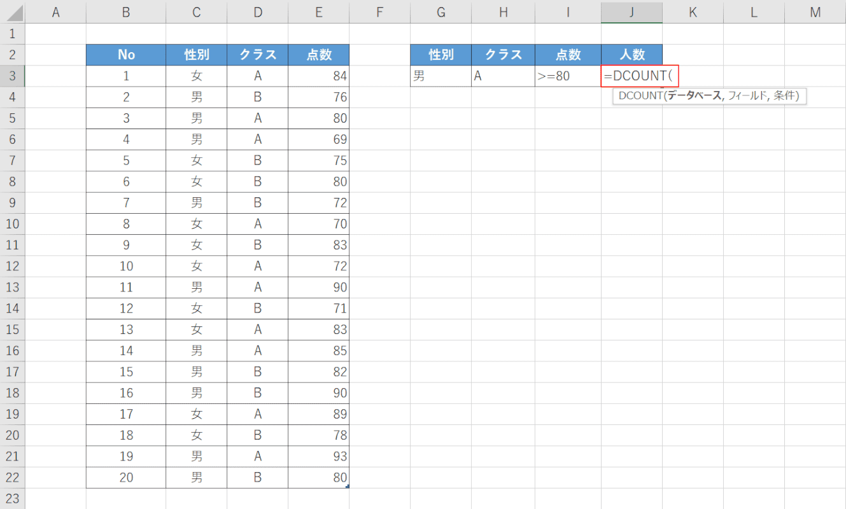The height and width of the screenshot is (509, 846).
Task: Select column L header
Action: [x=754, y=11]
